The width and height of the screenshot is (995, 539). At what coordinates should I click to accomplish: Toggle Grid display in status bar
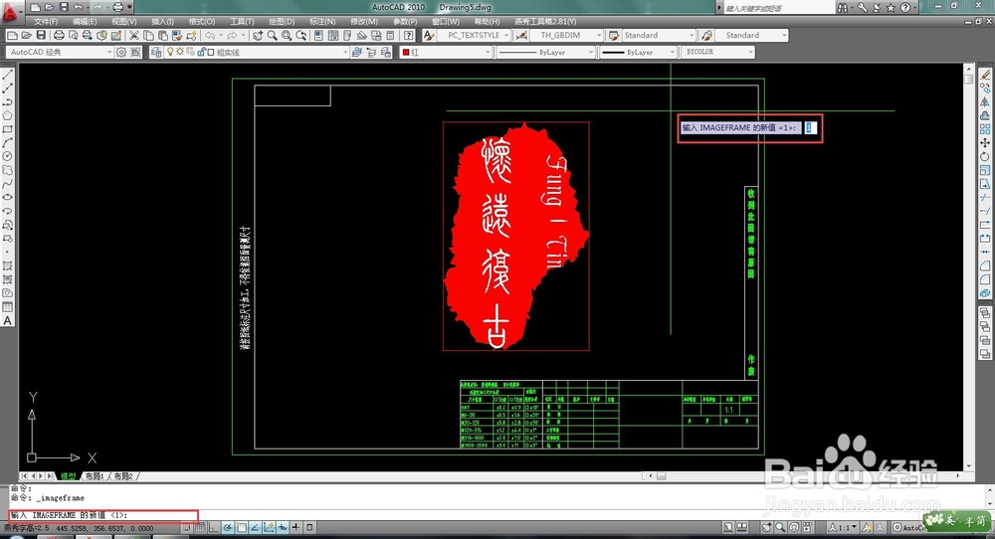pyautogui.click(x=200, y=528)
